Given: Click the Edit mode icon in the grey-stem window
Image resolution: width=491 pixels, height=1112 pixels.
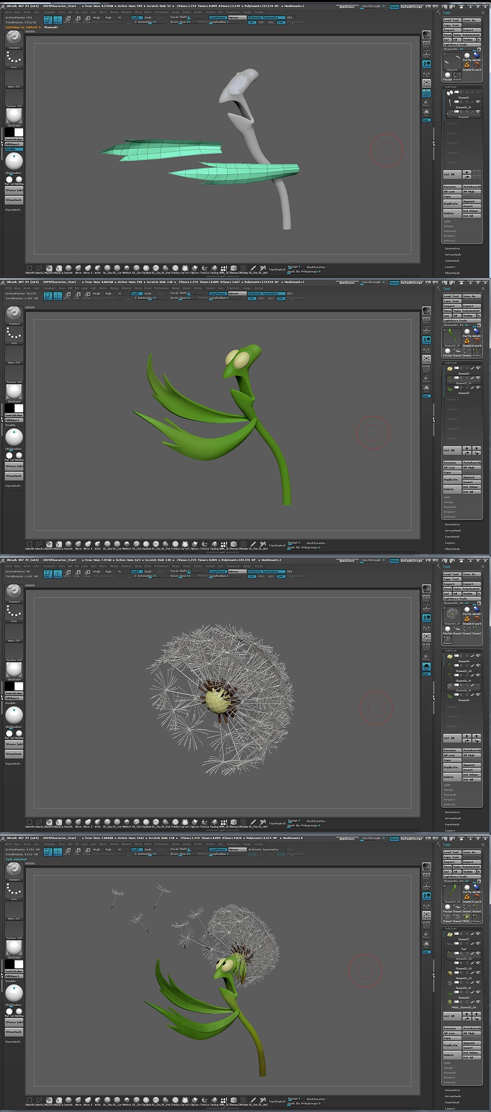Looking at the screenshot, I should pos(48,20).
